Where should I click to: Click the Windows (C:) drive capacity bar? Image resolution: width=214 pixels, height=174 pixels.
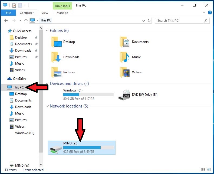(x=88, y=94)
